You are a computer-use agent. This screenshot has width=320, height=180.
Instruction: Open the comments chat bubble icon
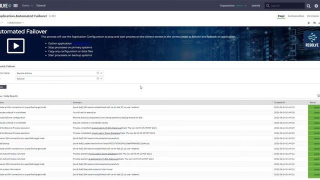click(314, 23)
